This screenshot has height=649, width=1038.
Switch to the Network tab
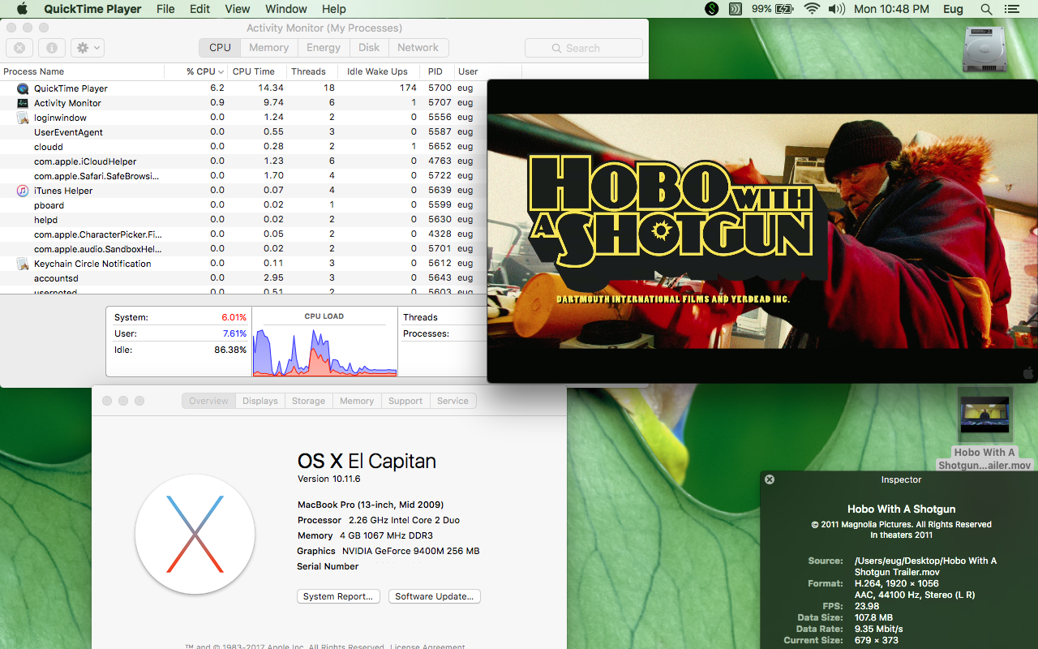418,48
